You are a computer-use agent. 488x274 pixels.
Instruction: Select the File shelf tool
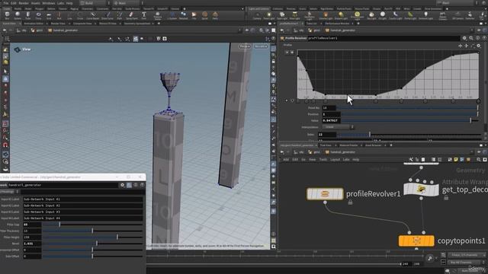tap(194, 15)
